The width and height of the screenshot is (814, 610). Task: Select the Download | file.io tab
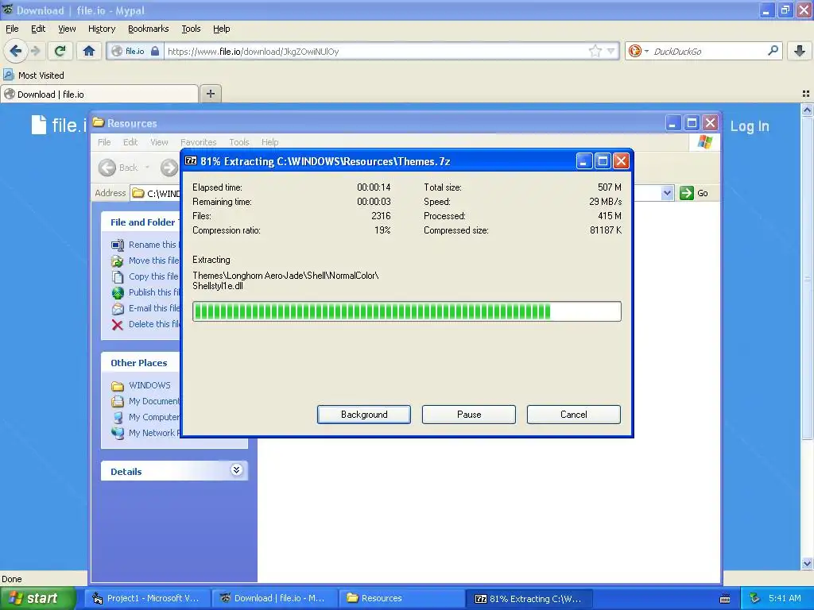(99, 95)
